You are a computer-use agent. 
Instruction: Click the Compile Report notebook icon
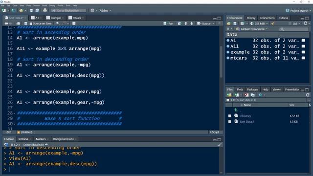(74, 23)
